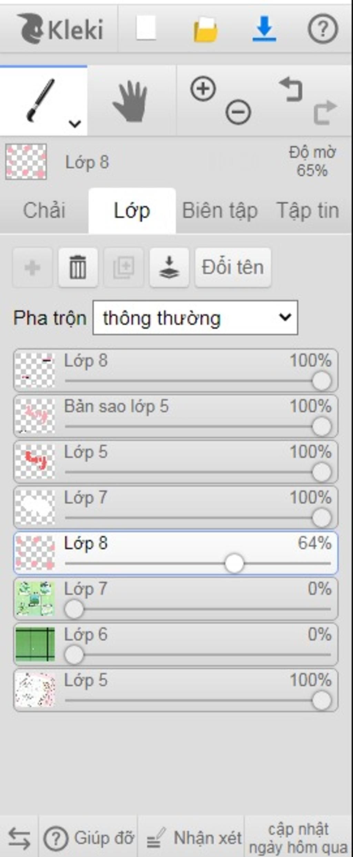Select the brush tool

pyautogui.click(x=41, y=100)
